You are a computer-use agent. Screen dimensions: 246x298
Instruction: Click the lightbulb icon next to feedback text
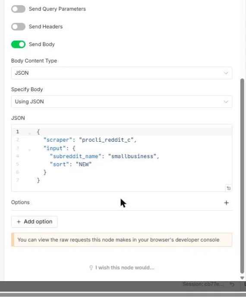tap(91, 268)
